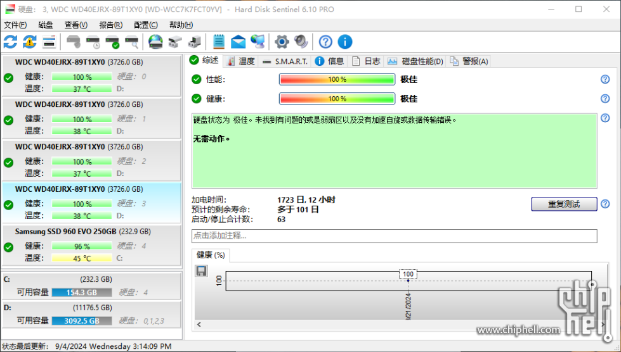
Task: Select WDC WD40EJRX disk 硬盘 2
Action: 91,160
